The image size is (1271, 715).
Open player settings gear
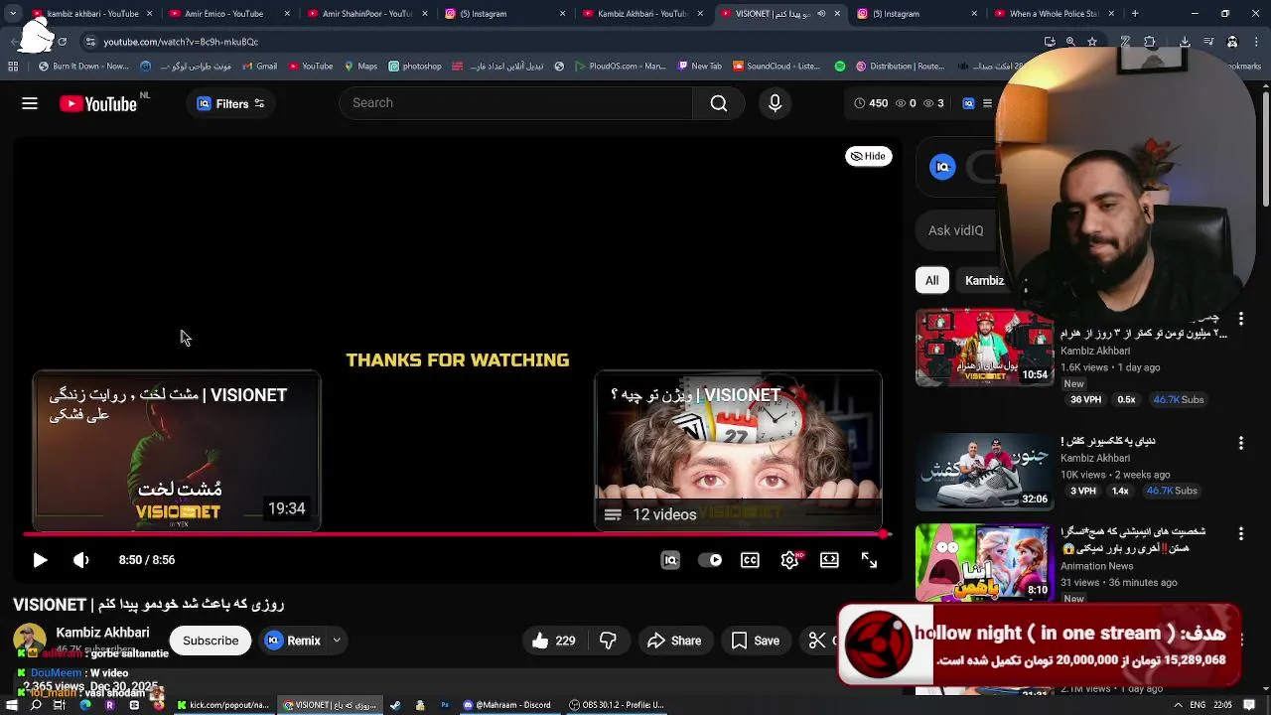click(x=789, y=560)
